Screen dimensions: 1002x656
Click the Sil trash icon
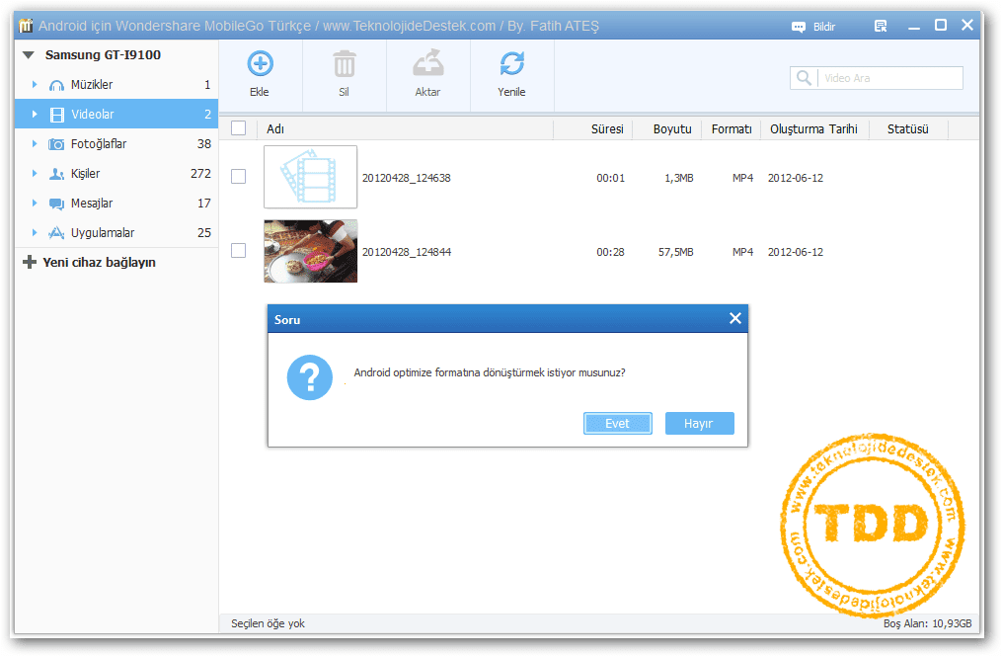344,63
